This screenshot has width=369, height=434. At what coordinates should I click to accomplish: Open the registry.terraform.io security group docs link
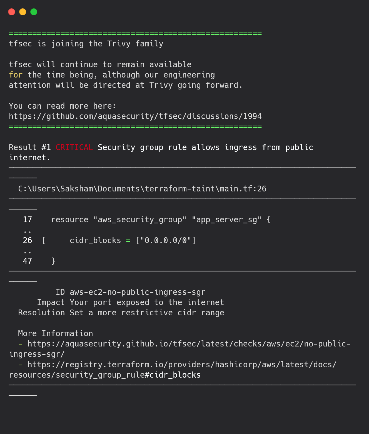173,370
